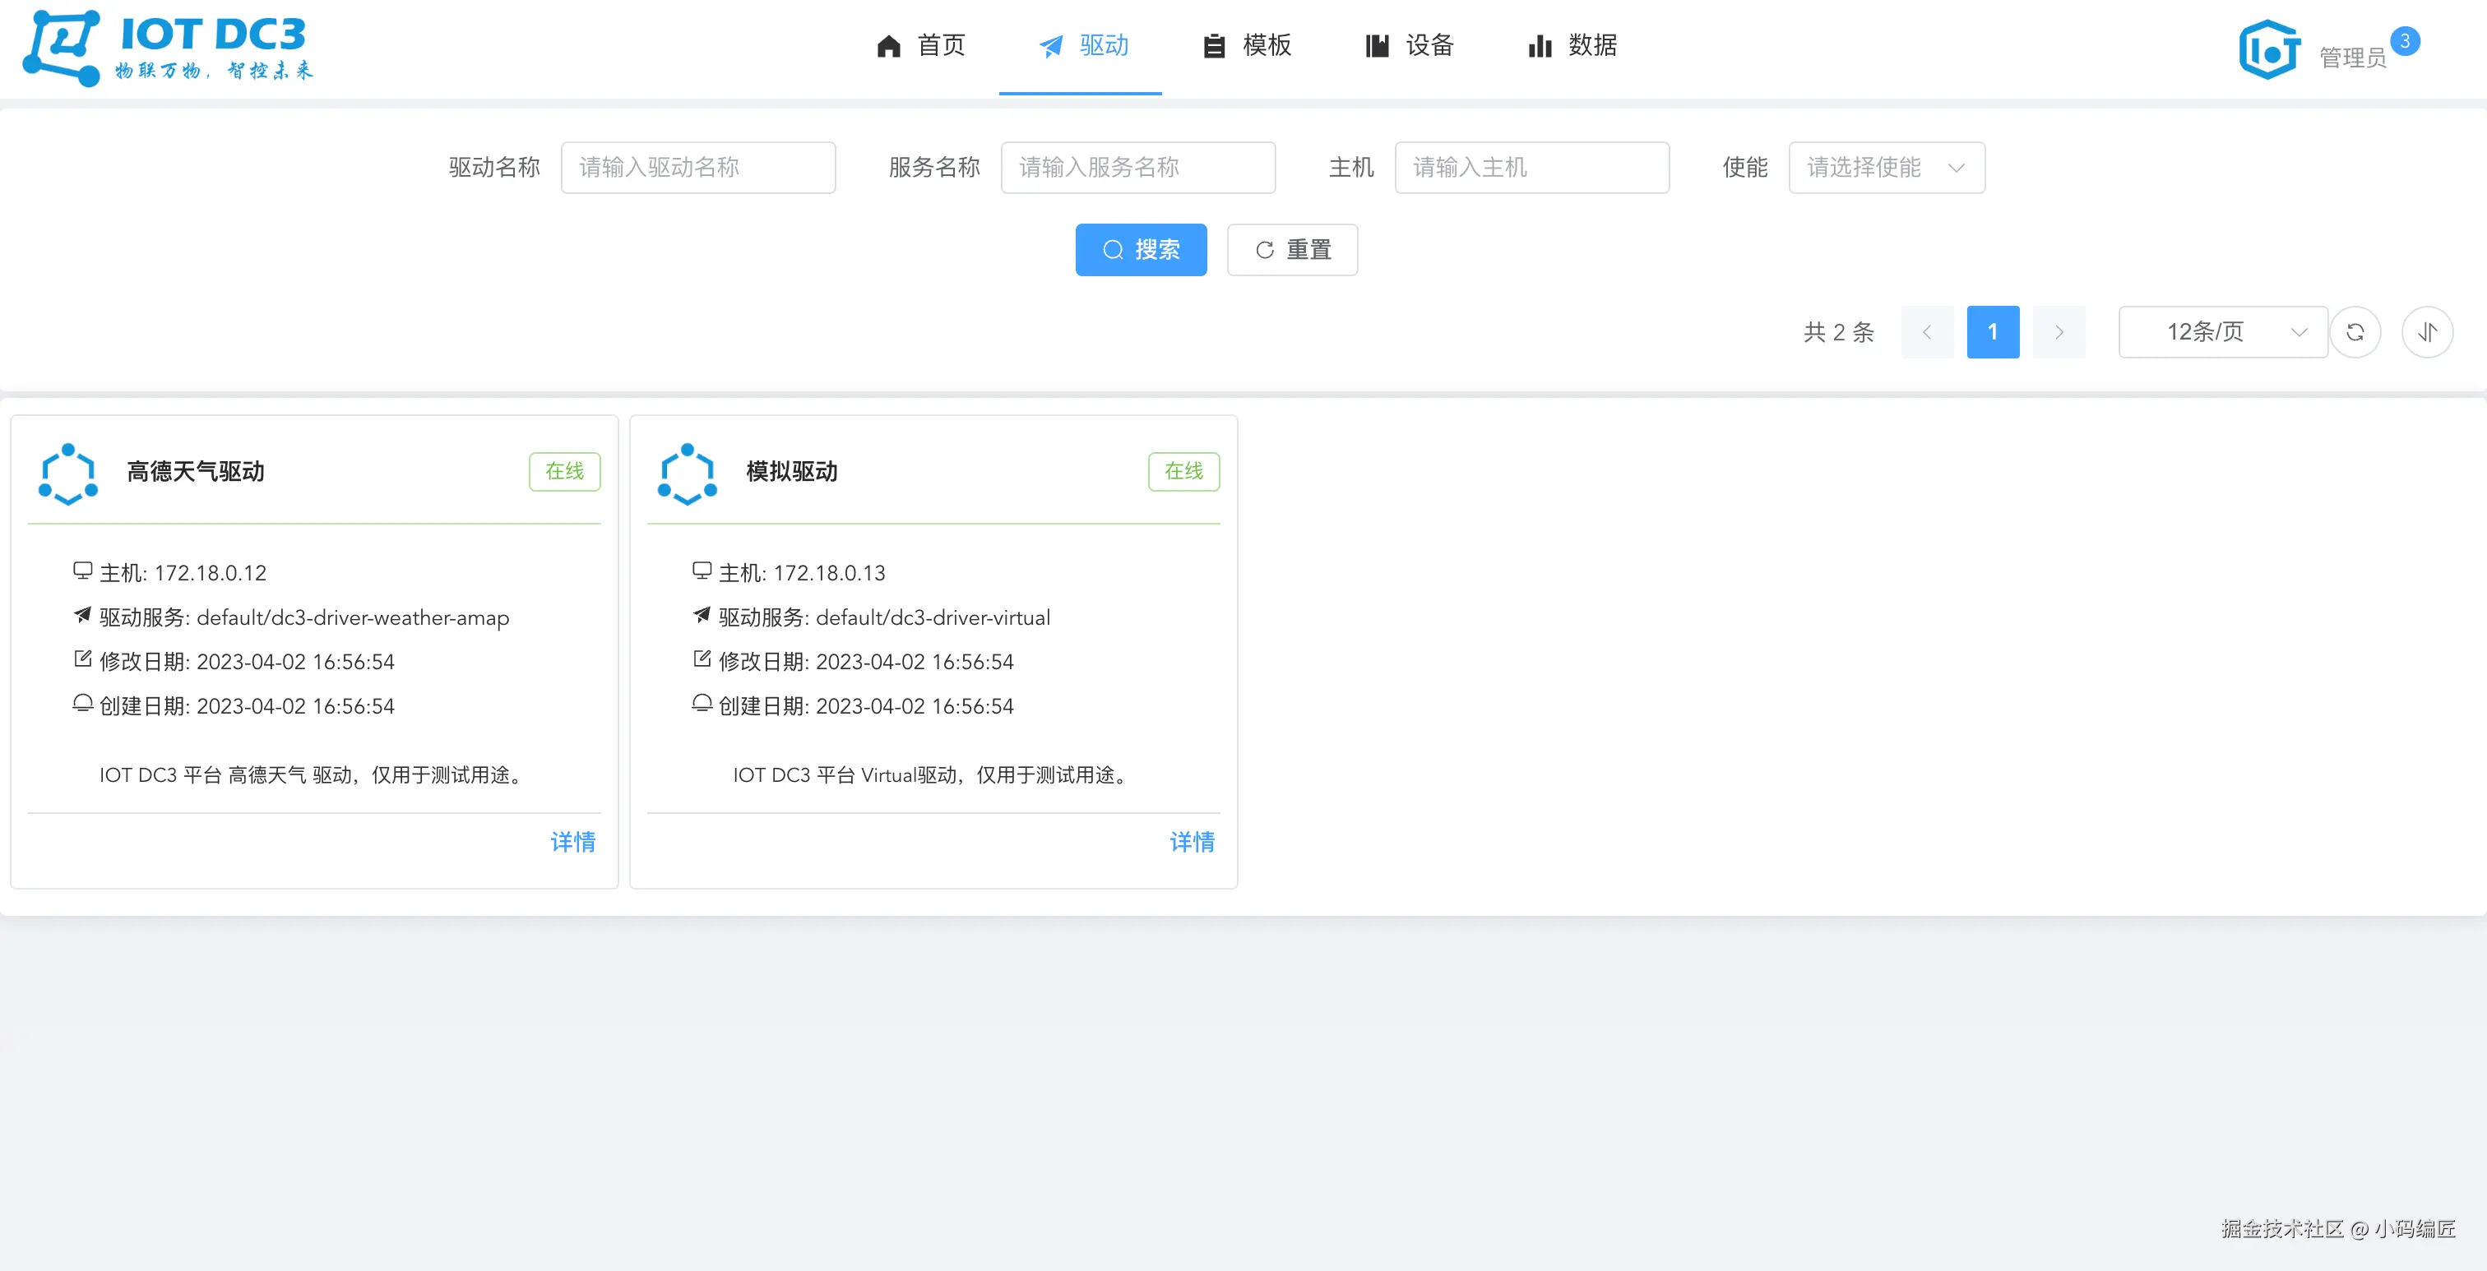Click the notification badge showing 3
The width and height of the screenshot is (2487, 1271).
(x=2404, y=41)
